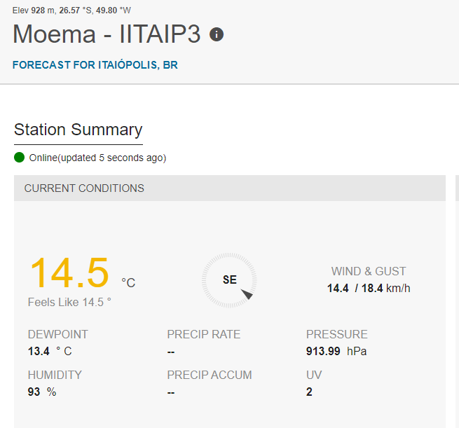The image size is (459, 428).
Task: Click the 14.4 / 18.4 km/h wind value
Action: click(x=369, y=288)
